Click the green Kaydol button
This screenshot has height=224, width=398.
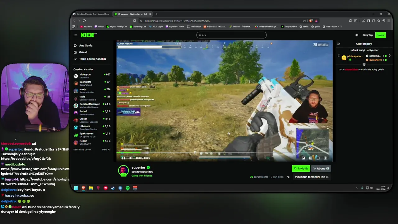coord(381,35)
